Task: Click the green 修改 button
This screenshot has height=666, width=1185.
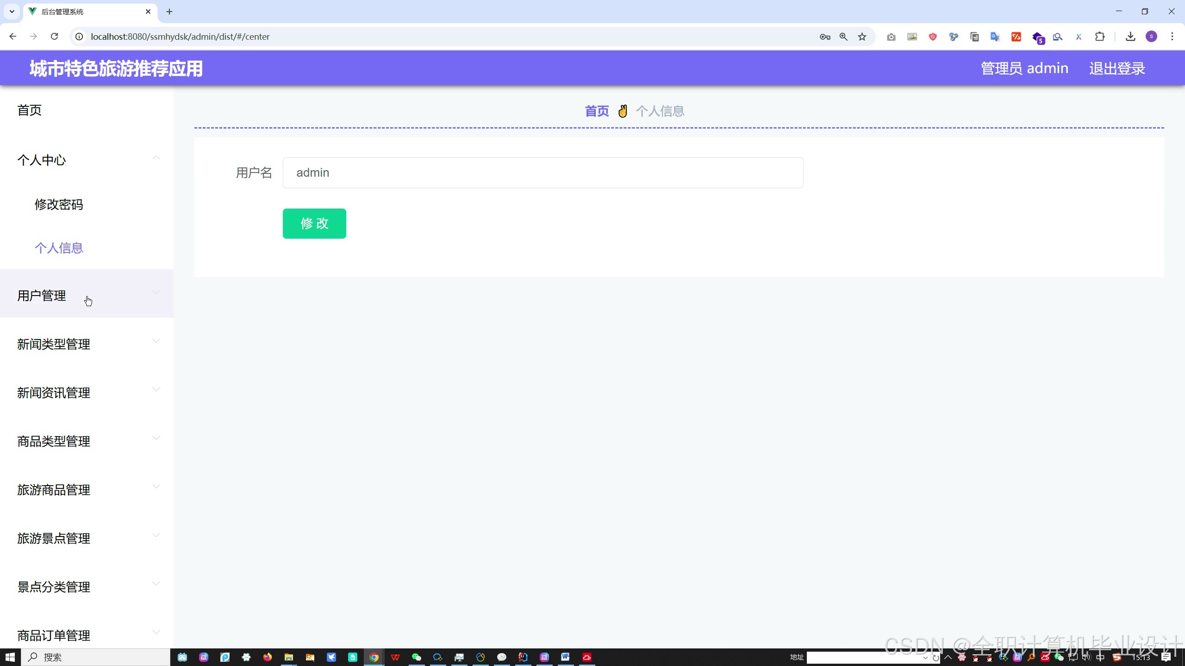Action: pyautogui.click(x=314, y=223)
